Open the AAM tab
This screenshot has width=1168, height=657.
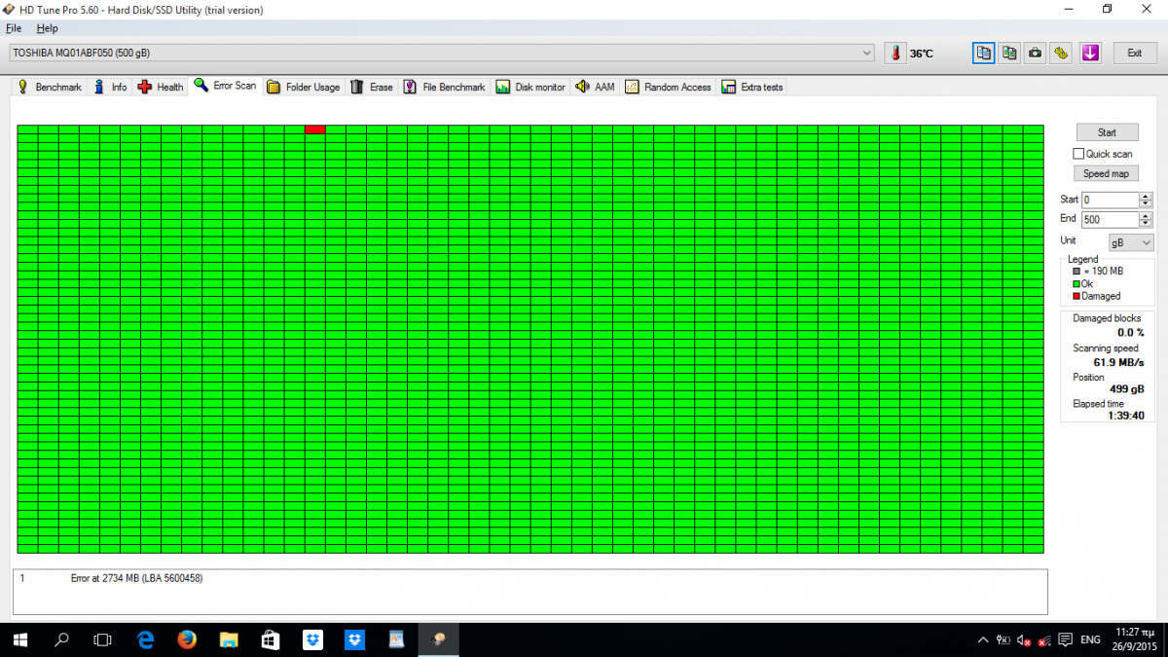[596, 87]
